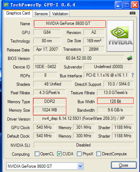The width and height of the screenshot is (140, 172).
Task: Click the camera screenshot icon
Action: click(x=133, y=13)
